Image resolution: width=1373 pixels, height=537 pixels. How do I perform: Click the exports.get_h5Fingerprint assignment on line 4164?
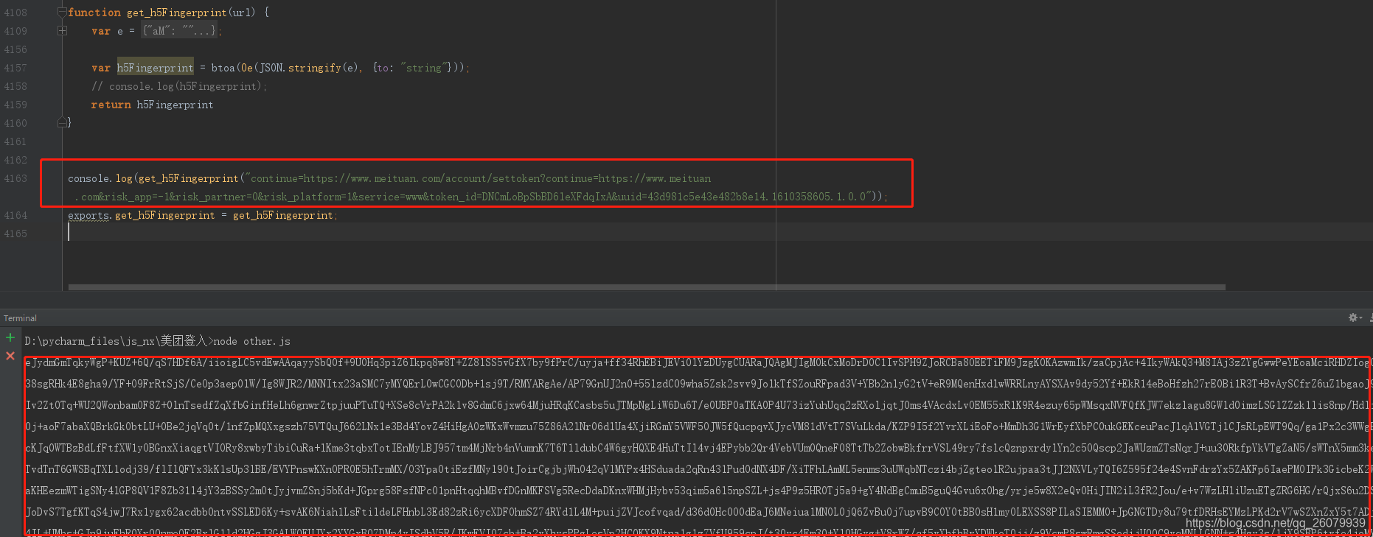coord(202,215)
